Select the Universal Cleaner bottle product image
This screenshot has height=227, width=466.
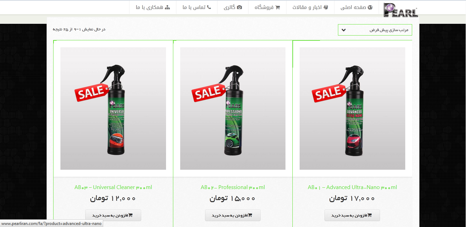pos(113,108)
